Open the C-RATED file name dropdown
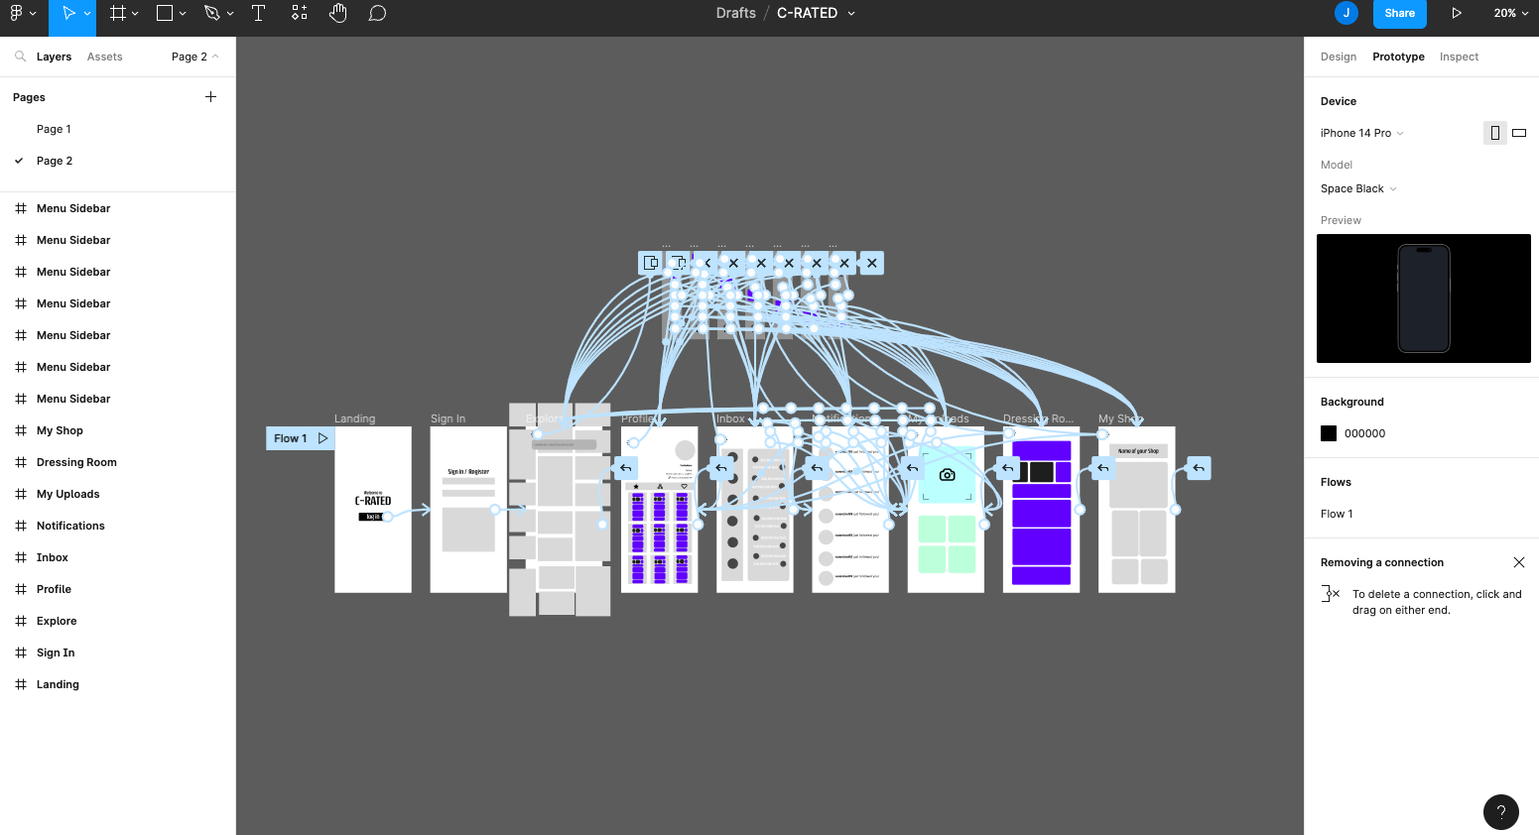Image resolution: width=1539 pixels, height=835 pixels. [851, 14]
